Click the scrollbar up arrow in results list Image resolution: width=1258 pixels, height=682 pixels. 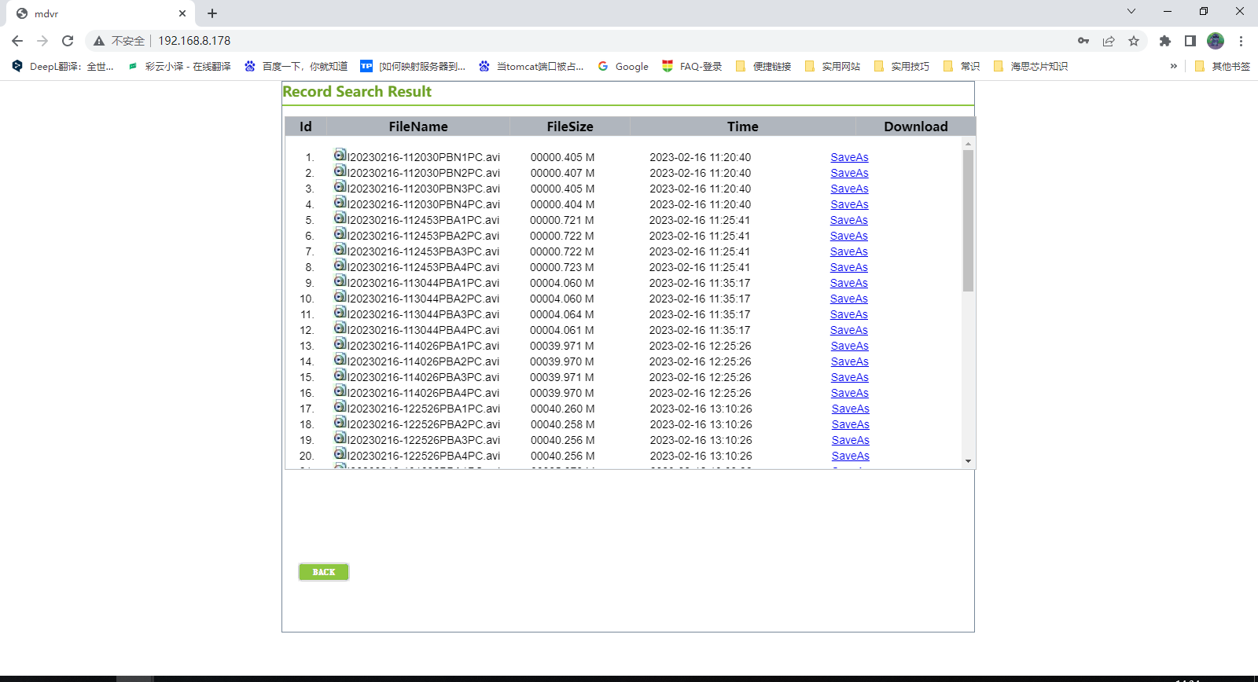tap(968, 144)
